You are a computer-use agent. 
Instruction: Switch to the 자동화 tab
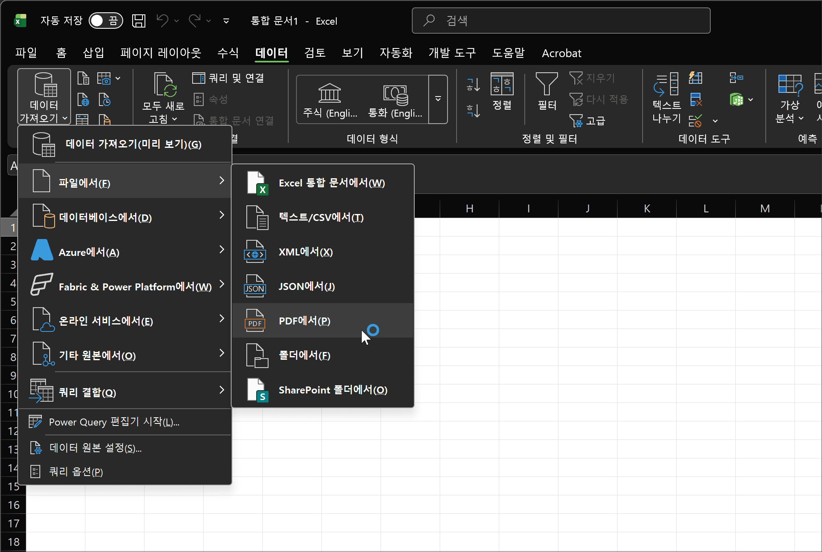(x=396, y=53)
